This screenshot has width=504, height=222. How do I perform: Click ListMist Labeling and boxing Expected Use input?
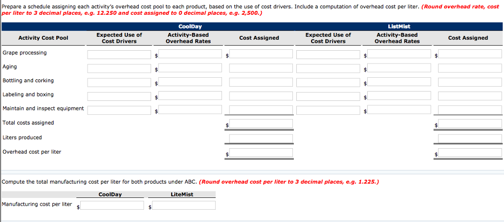pyautogui.click(x=328, y=96)
